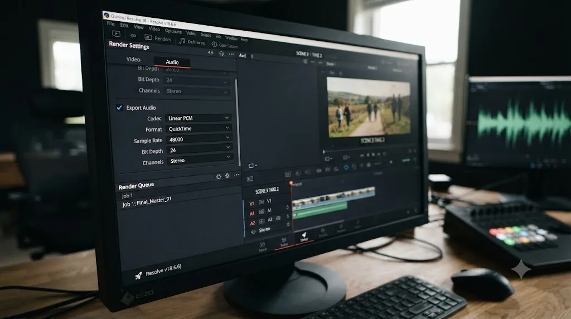Click the DaVinci Resolve logo in title bar

(x=107, y=15)
